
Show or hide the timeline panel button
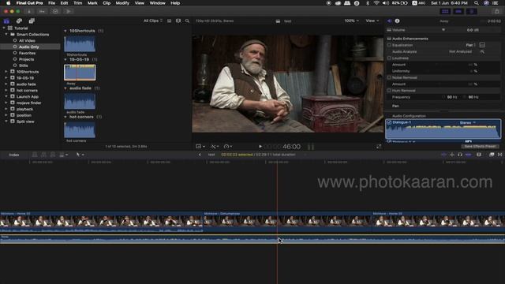pos(458,11)
